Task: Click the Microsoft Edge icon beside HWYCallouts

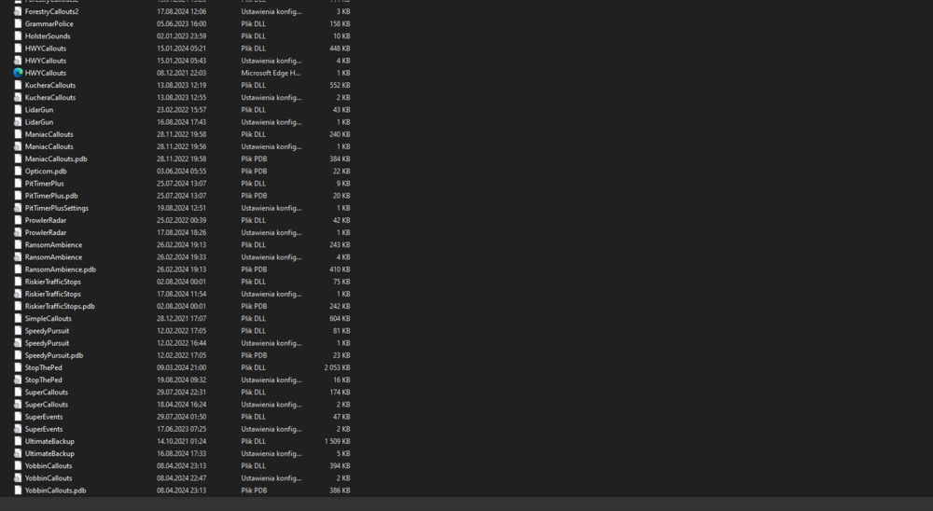Action: [18, 73]
